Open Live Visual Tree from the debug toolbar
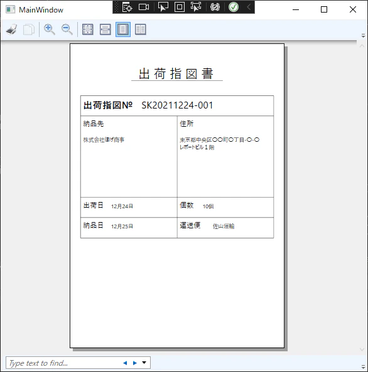 tap(127, 7)
